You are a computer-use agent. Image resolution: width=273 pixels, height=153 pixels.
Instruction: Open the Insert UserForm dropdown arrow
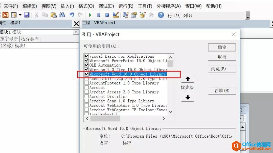[x=20, y=15]
